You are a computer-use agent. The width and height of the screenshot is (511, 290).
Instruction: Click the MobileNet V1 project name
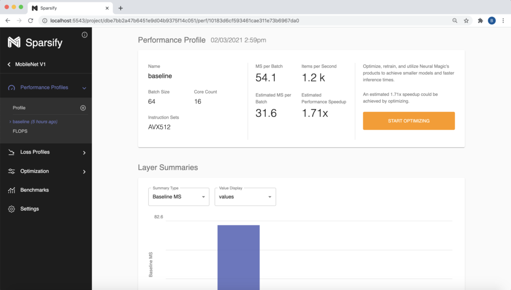30,64
